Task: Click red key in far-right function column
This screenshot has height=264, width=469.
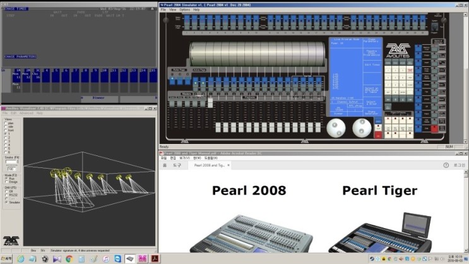Action: (434, 129)
